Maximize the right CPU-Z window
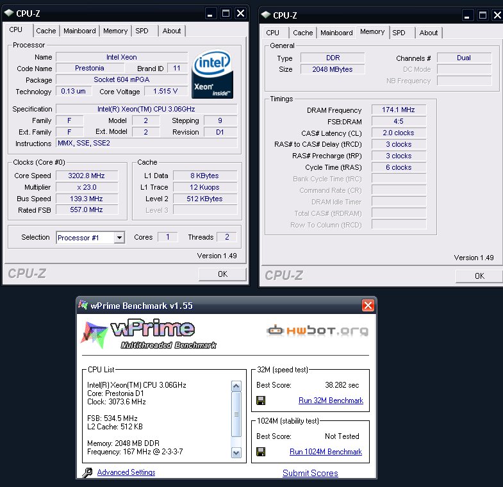Viewport: 503px width, 487px height. 482,15
